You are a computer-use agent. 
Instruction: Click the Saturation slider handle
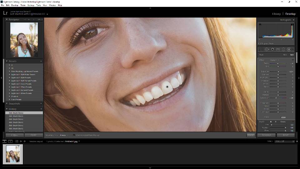coord(276,98)
